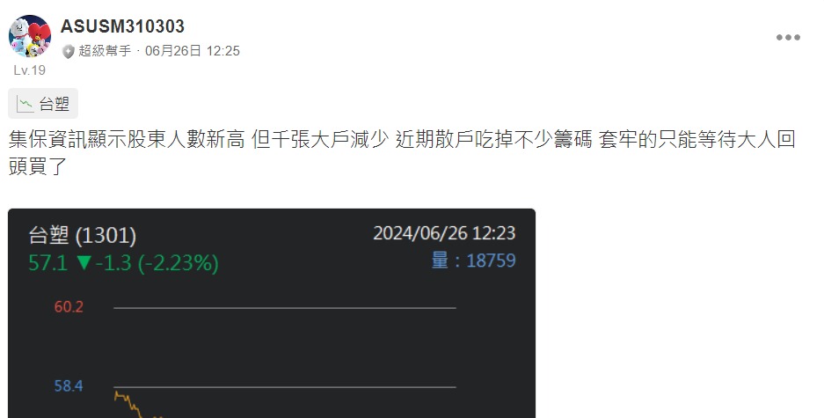
Task: Open the ASUSM310303 username link
Action: point(122,26)
